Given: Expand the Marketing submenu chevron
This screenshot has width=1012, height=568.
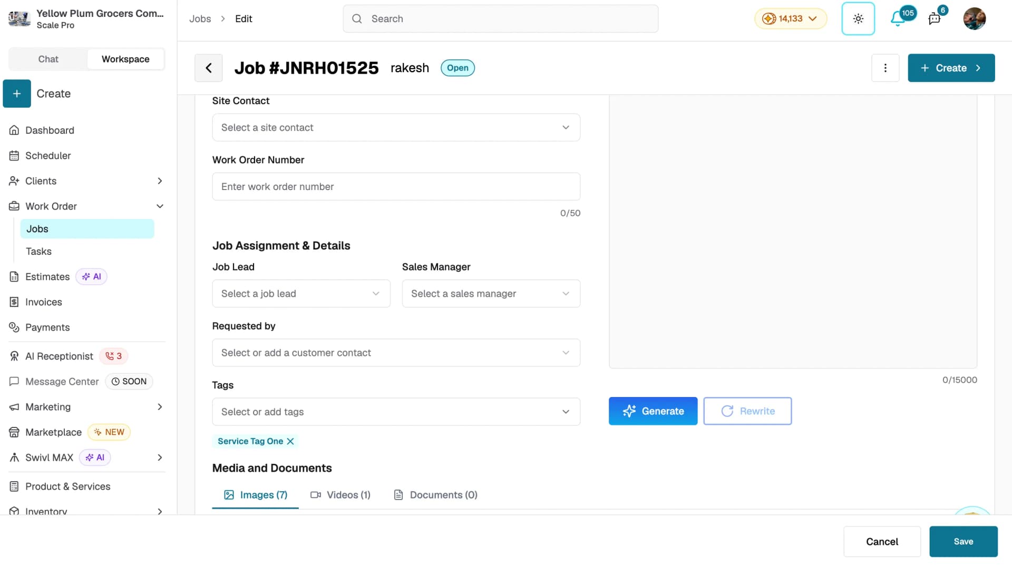Looking at the screenshot, I should [160, 407].
